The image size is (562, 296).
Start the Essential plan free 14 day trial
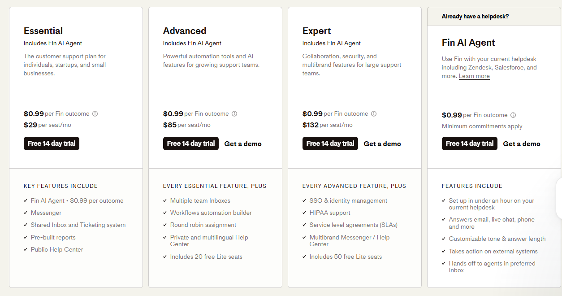pos(52,144)
